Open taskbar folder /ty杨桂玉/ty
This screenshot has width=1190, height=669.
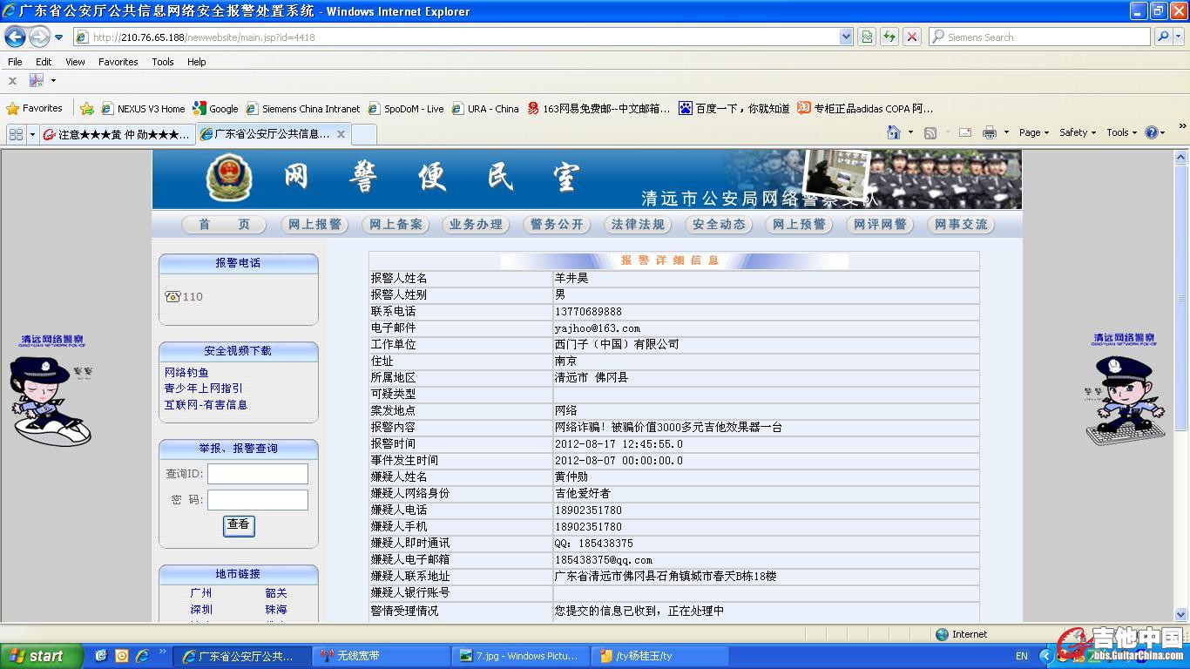coord(660,656)
